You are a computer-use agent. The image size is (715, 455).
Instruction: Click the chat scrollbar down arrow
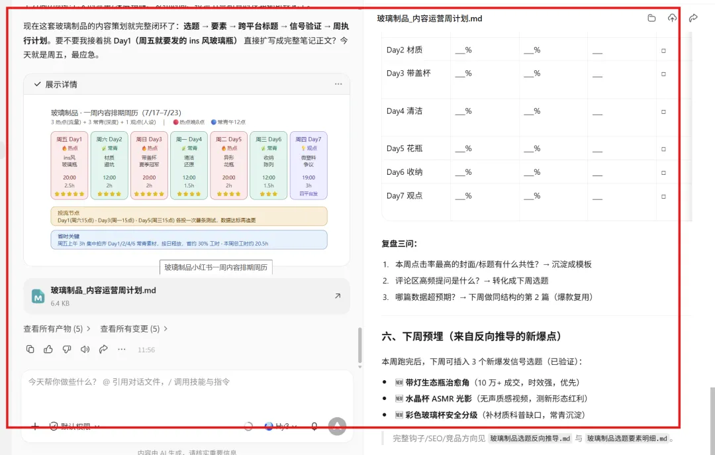[359, 366]
